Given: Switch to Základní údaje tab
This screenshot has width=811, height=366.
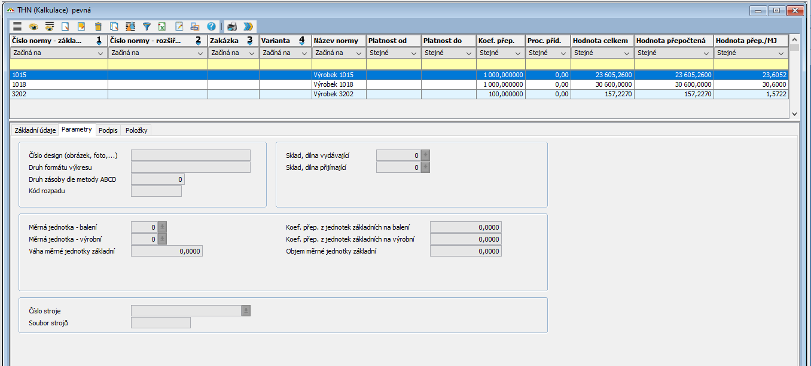Looking at the screenshot, I should tap(35, 130).
